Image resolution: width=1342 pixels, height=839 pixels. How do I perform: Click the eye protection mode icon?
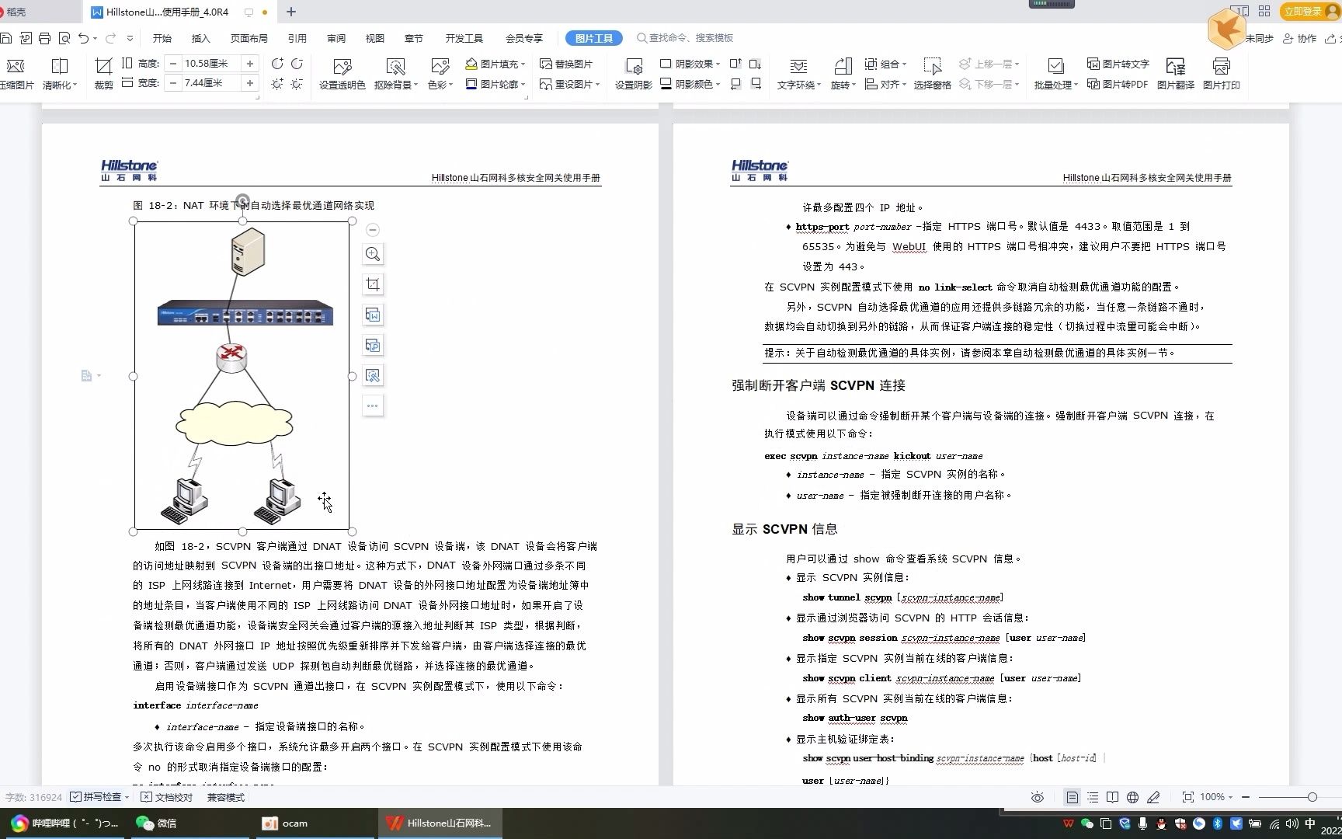point(1037,797)
